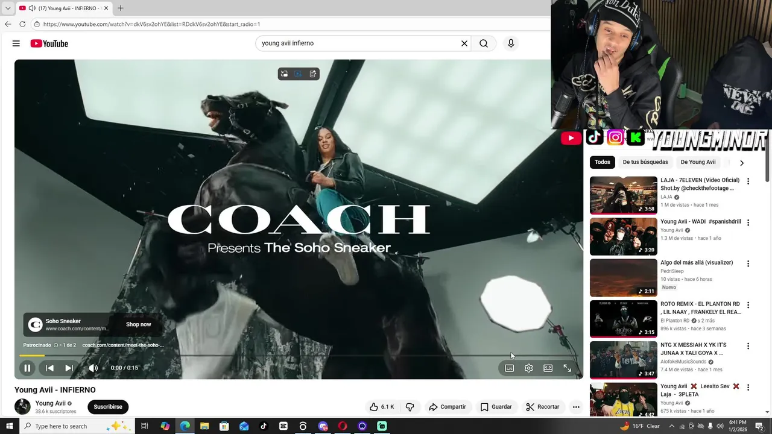The height and width of the screenshot is (434, 772).
Task: Go to the previous video
Action: 50,368
